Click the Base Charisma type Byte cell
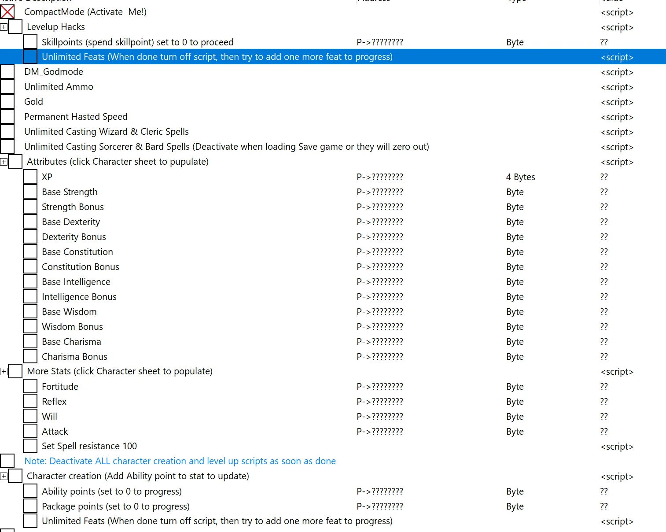The height and width of the screenshot is (532, 666). pyautogui.click(x=515, y=342)
